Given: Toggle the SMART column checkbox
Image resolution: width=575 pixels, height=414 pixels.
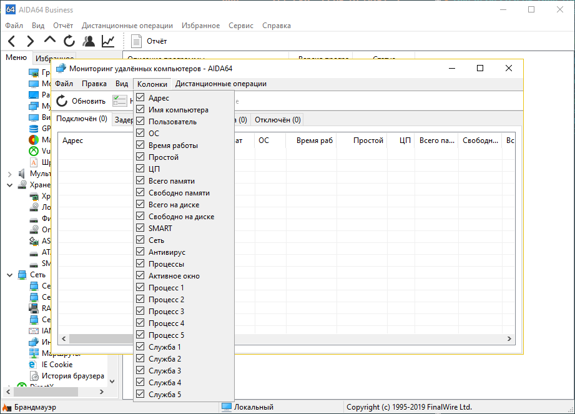Looking at the screenshot, I should pyautogui.click(x=140, y=229).
